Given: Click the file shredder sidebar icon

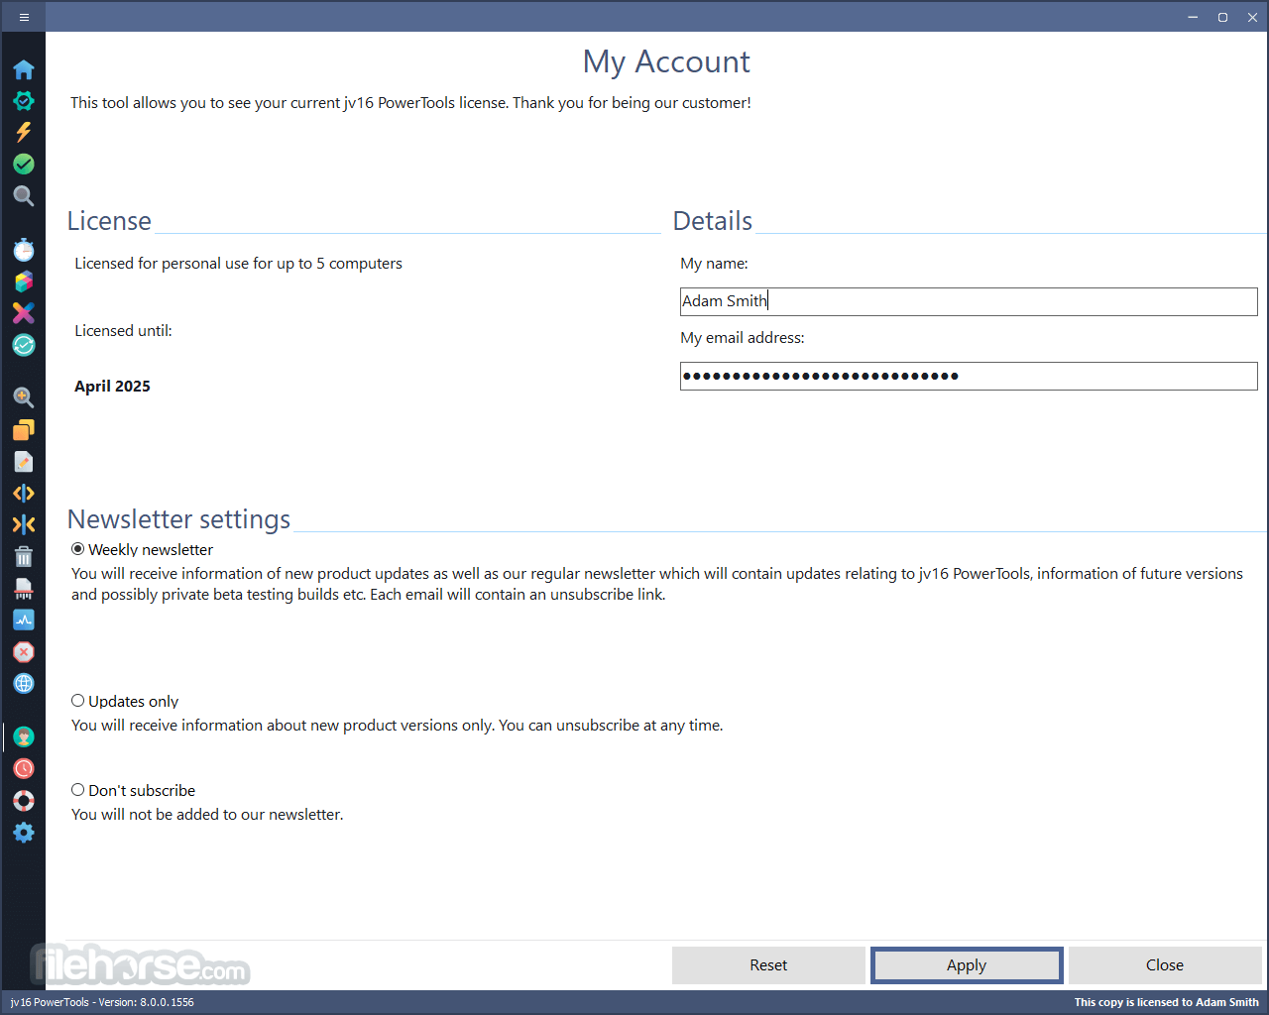Looking at the screenshot, I should (24, 589).
